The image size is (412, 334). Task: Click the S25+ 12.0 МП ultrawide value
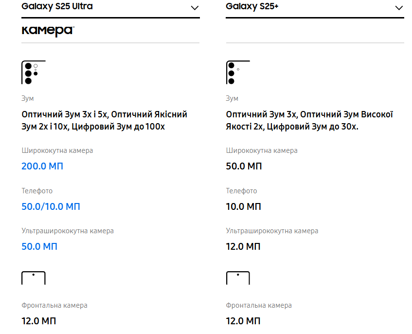coord(243,246)
